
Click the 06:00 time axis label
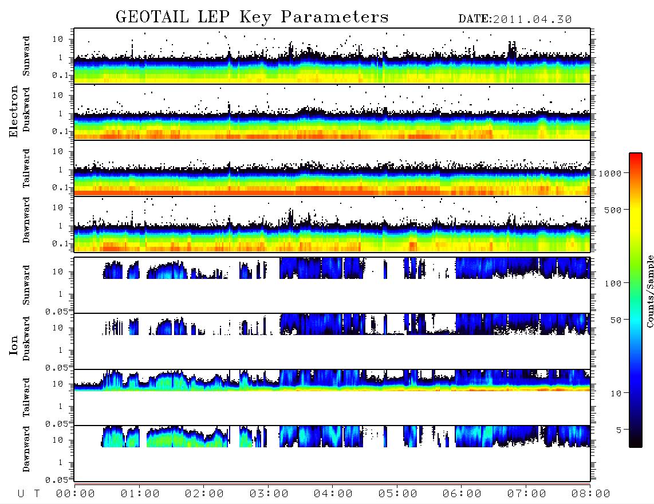tap(462, 494)
